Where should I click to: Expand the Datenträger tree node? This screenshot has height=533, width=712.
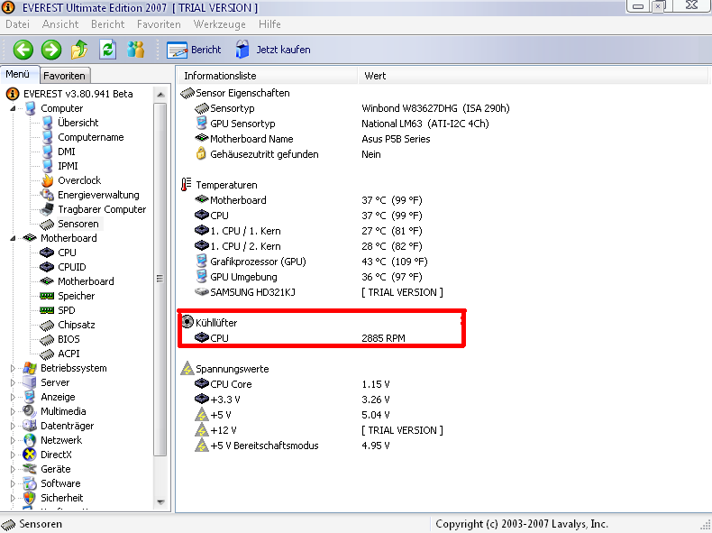(13, 427)
